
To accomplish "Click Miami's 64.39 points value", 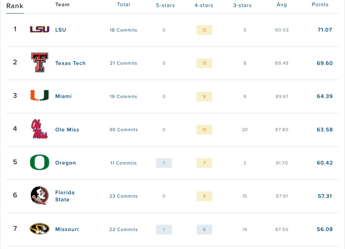I will click(x=325, y=96).
